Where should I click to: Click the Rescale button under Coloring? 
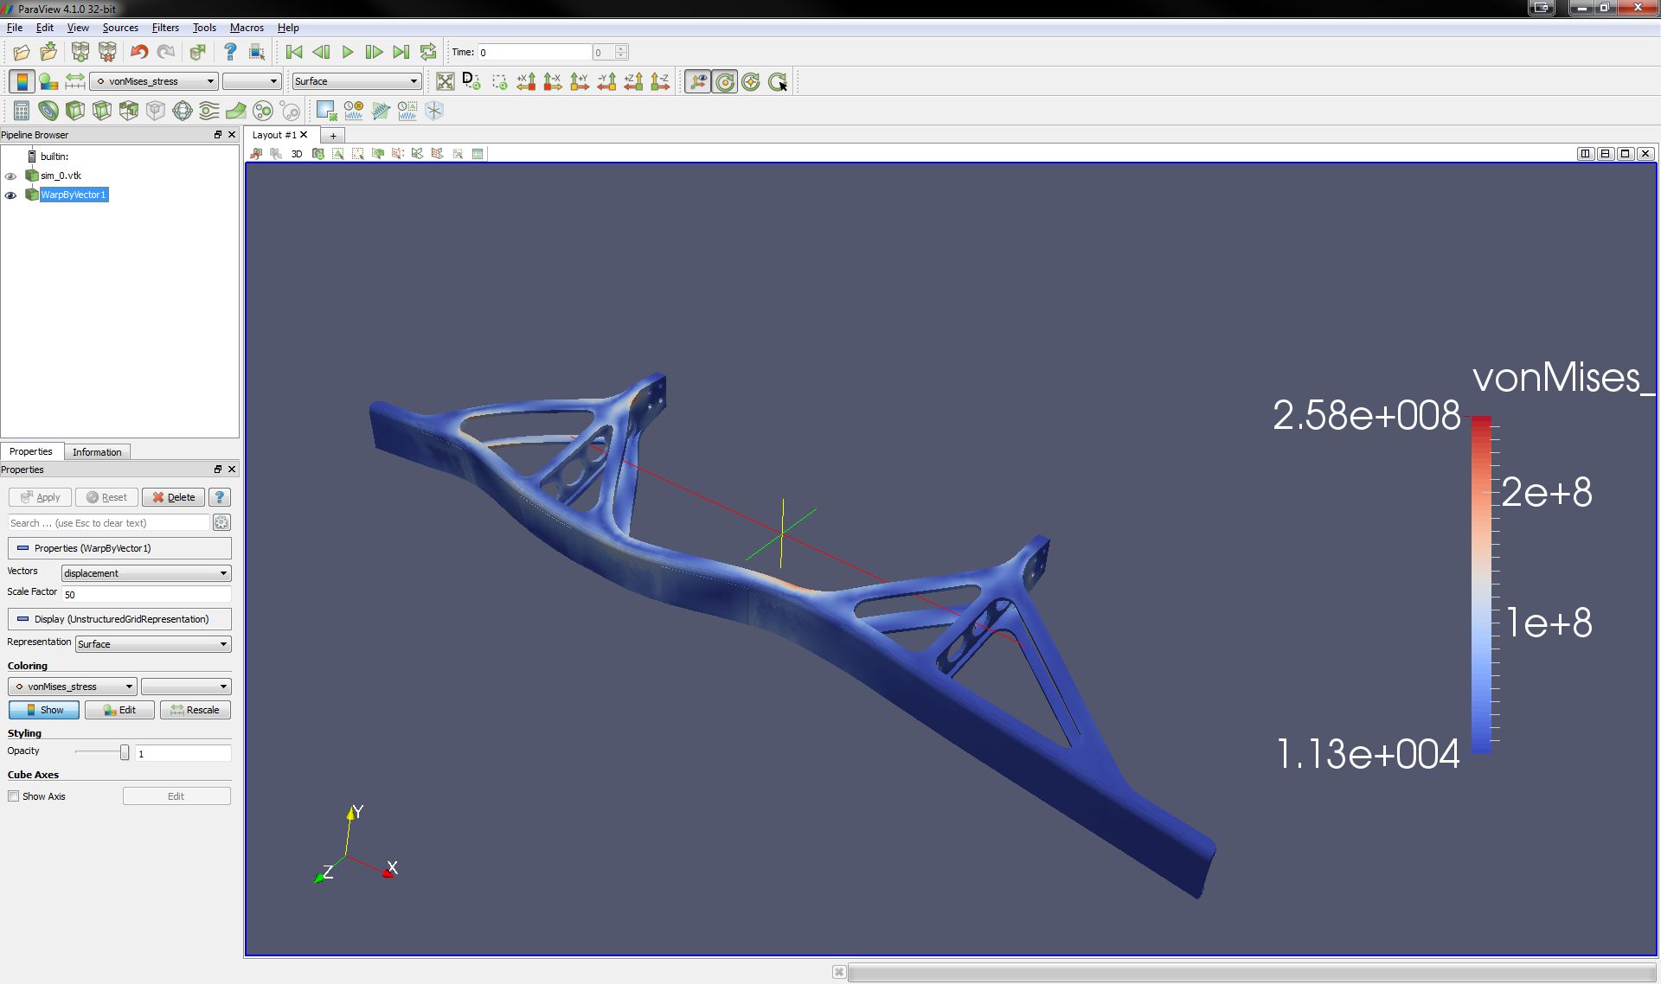pos(196,710)
